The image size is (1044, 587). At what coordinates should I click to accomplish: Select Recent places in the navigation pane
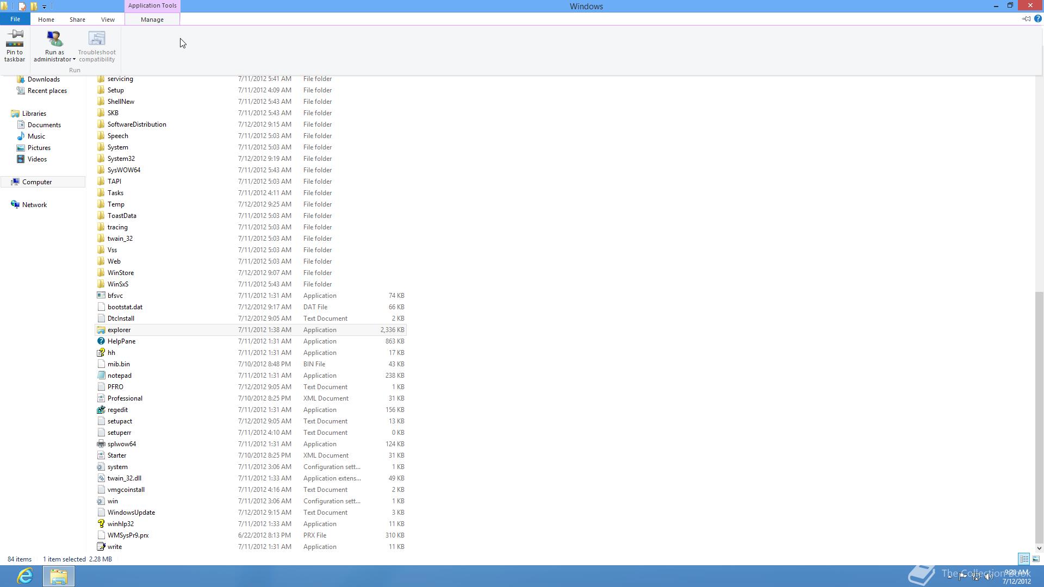tap(47, 91)
